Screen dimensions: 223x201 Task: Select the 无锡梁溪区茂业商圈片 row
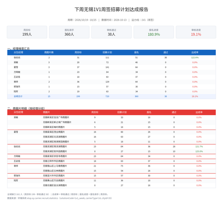pos(111,132)
